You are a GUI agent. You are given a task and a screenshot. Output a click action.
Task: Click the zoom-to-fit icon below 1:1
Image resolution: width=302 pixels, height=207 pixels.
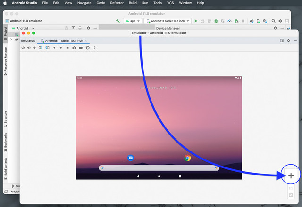coord(291,195)
